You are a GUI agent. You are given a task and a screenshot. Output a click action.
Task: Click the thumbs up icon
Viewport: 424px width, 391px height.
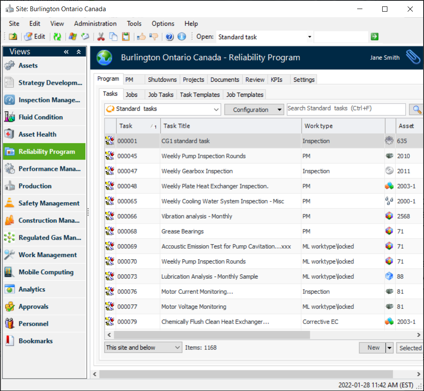141,37
